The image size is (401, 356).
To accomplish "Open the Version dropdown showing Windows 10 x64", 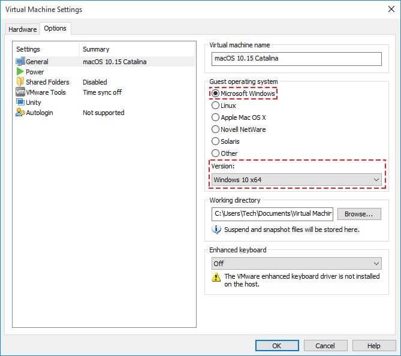I will pos(296,180).
